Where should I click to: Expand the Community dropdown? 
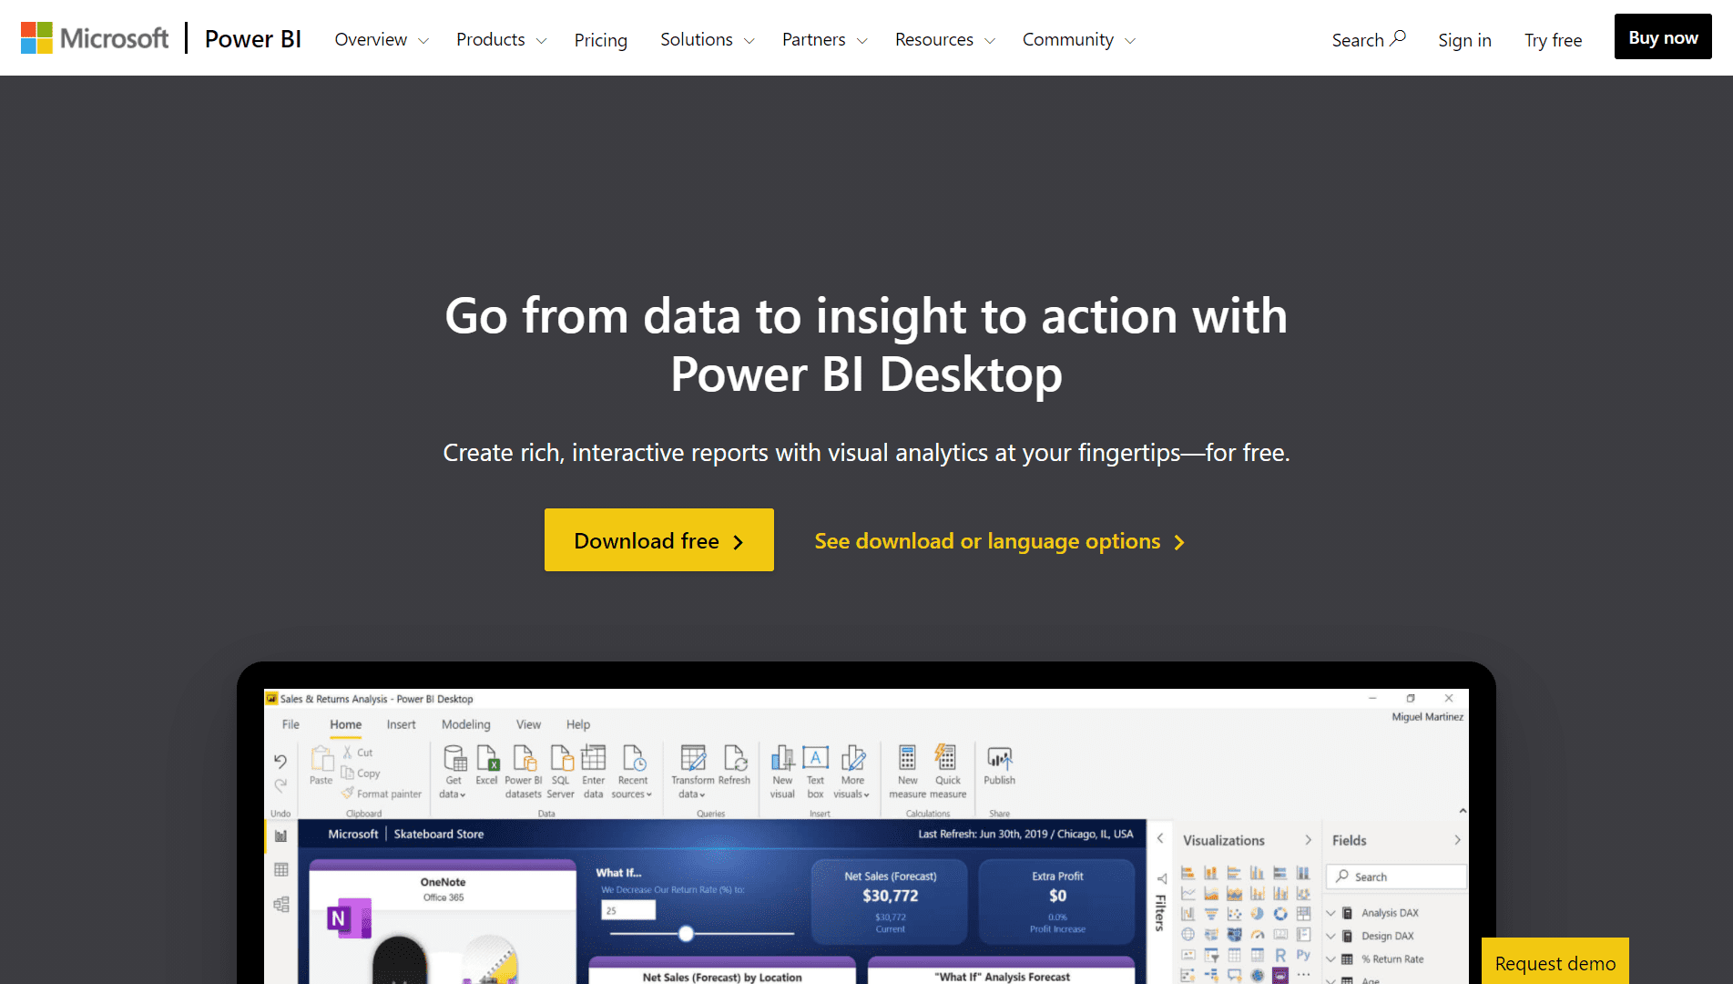(x=1079, y=39)
